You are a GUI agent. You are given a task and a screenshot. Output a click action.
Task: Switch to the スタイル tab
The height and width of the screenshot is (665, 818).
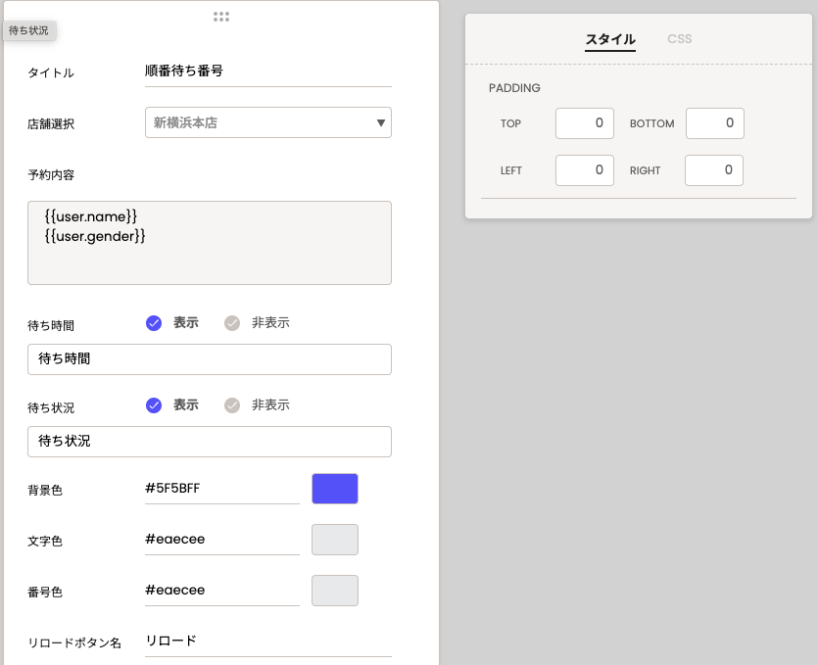coord(610,39)
